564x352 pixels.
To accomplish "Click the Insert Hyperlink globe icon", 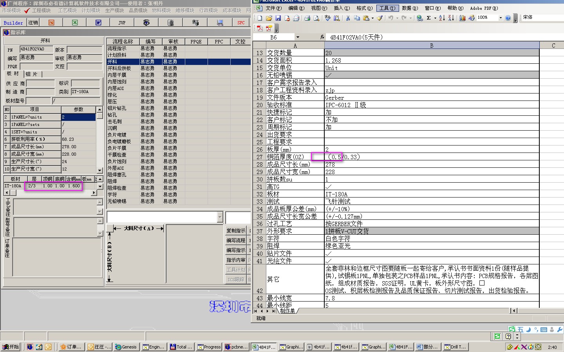I will (x=419, y=18).
